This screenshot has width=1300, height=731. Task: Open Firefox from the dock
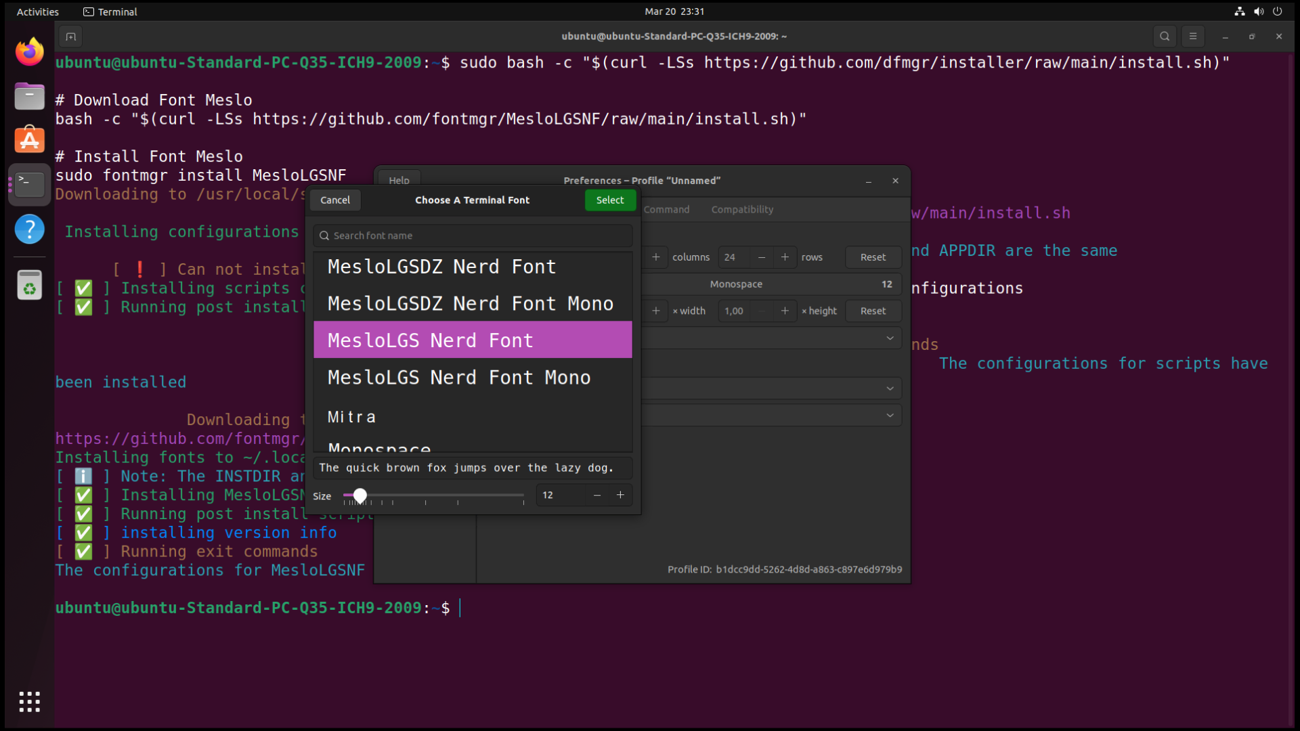29,52
